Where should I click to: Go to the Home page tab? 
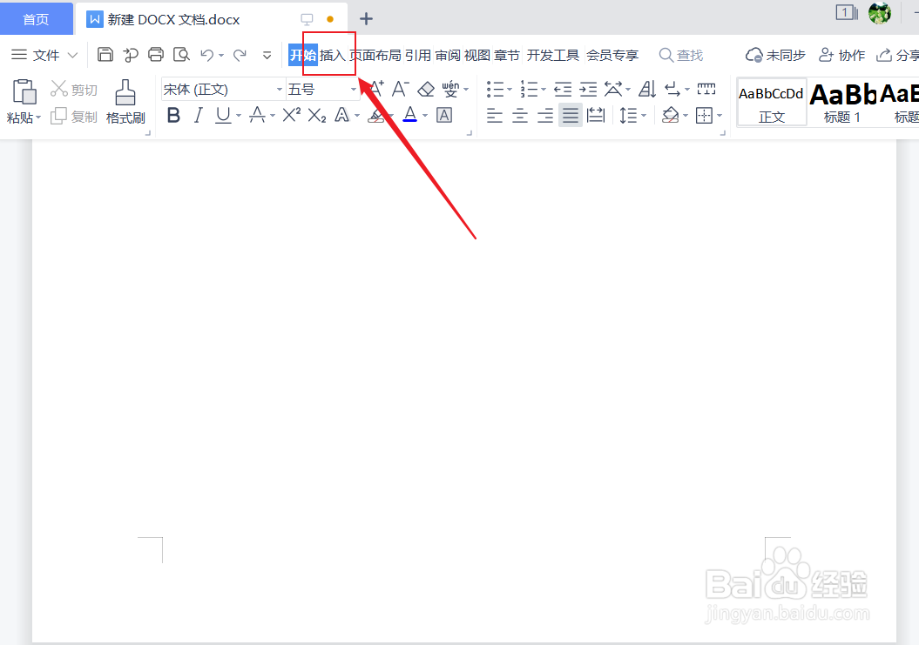[x=37, y=19]
